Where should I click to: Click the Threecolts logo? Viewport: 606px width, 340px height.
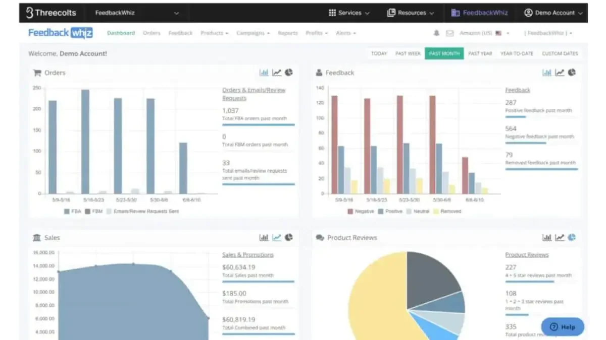click(x=50, y=13)
